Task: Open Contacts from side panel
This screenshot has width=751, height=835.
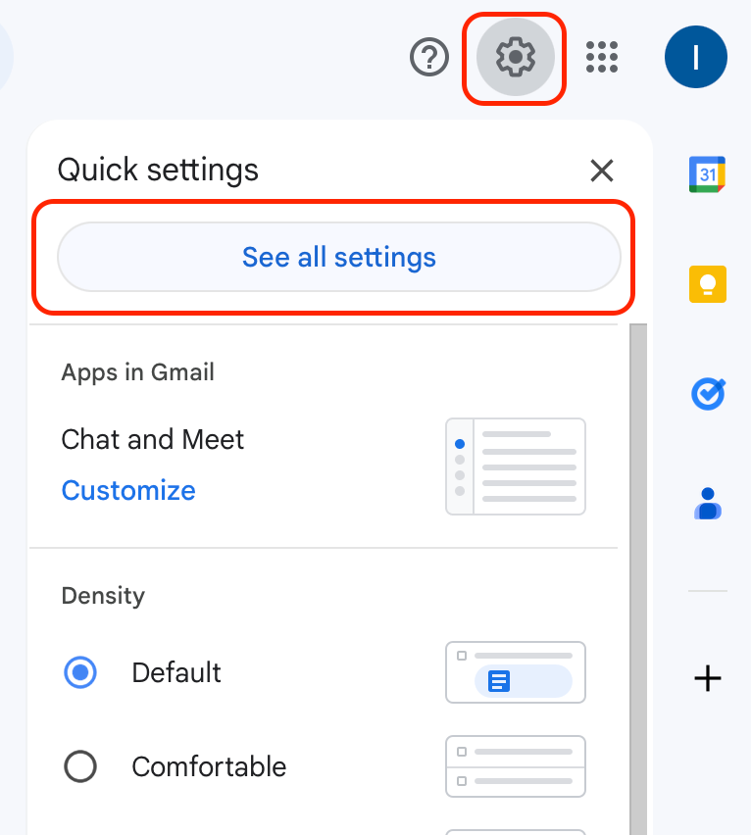Action: (708, 503)
